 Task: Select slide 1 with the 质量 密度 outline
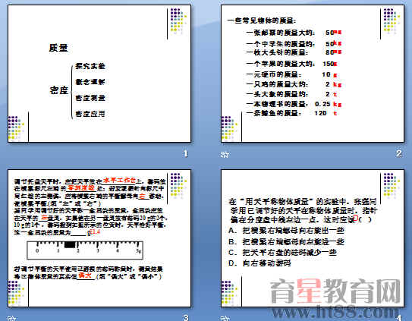(99, 74)
